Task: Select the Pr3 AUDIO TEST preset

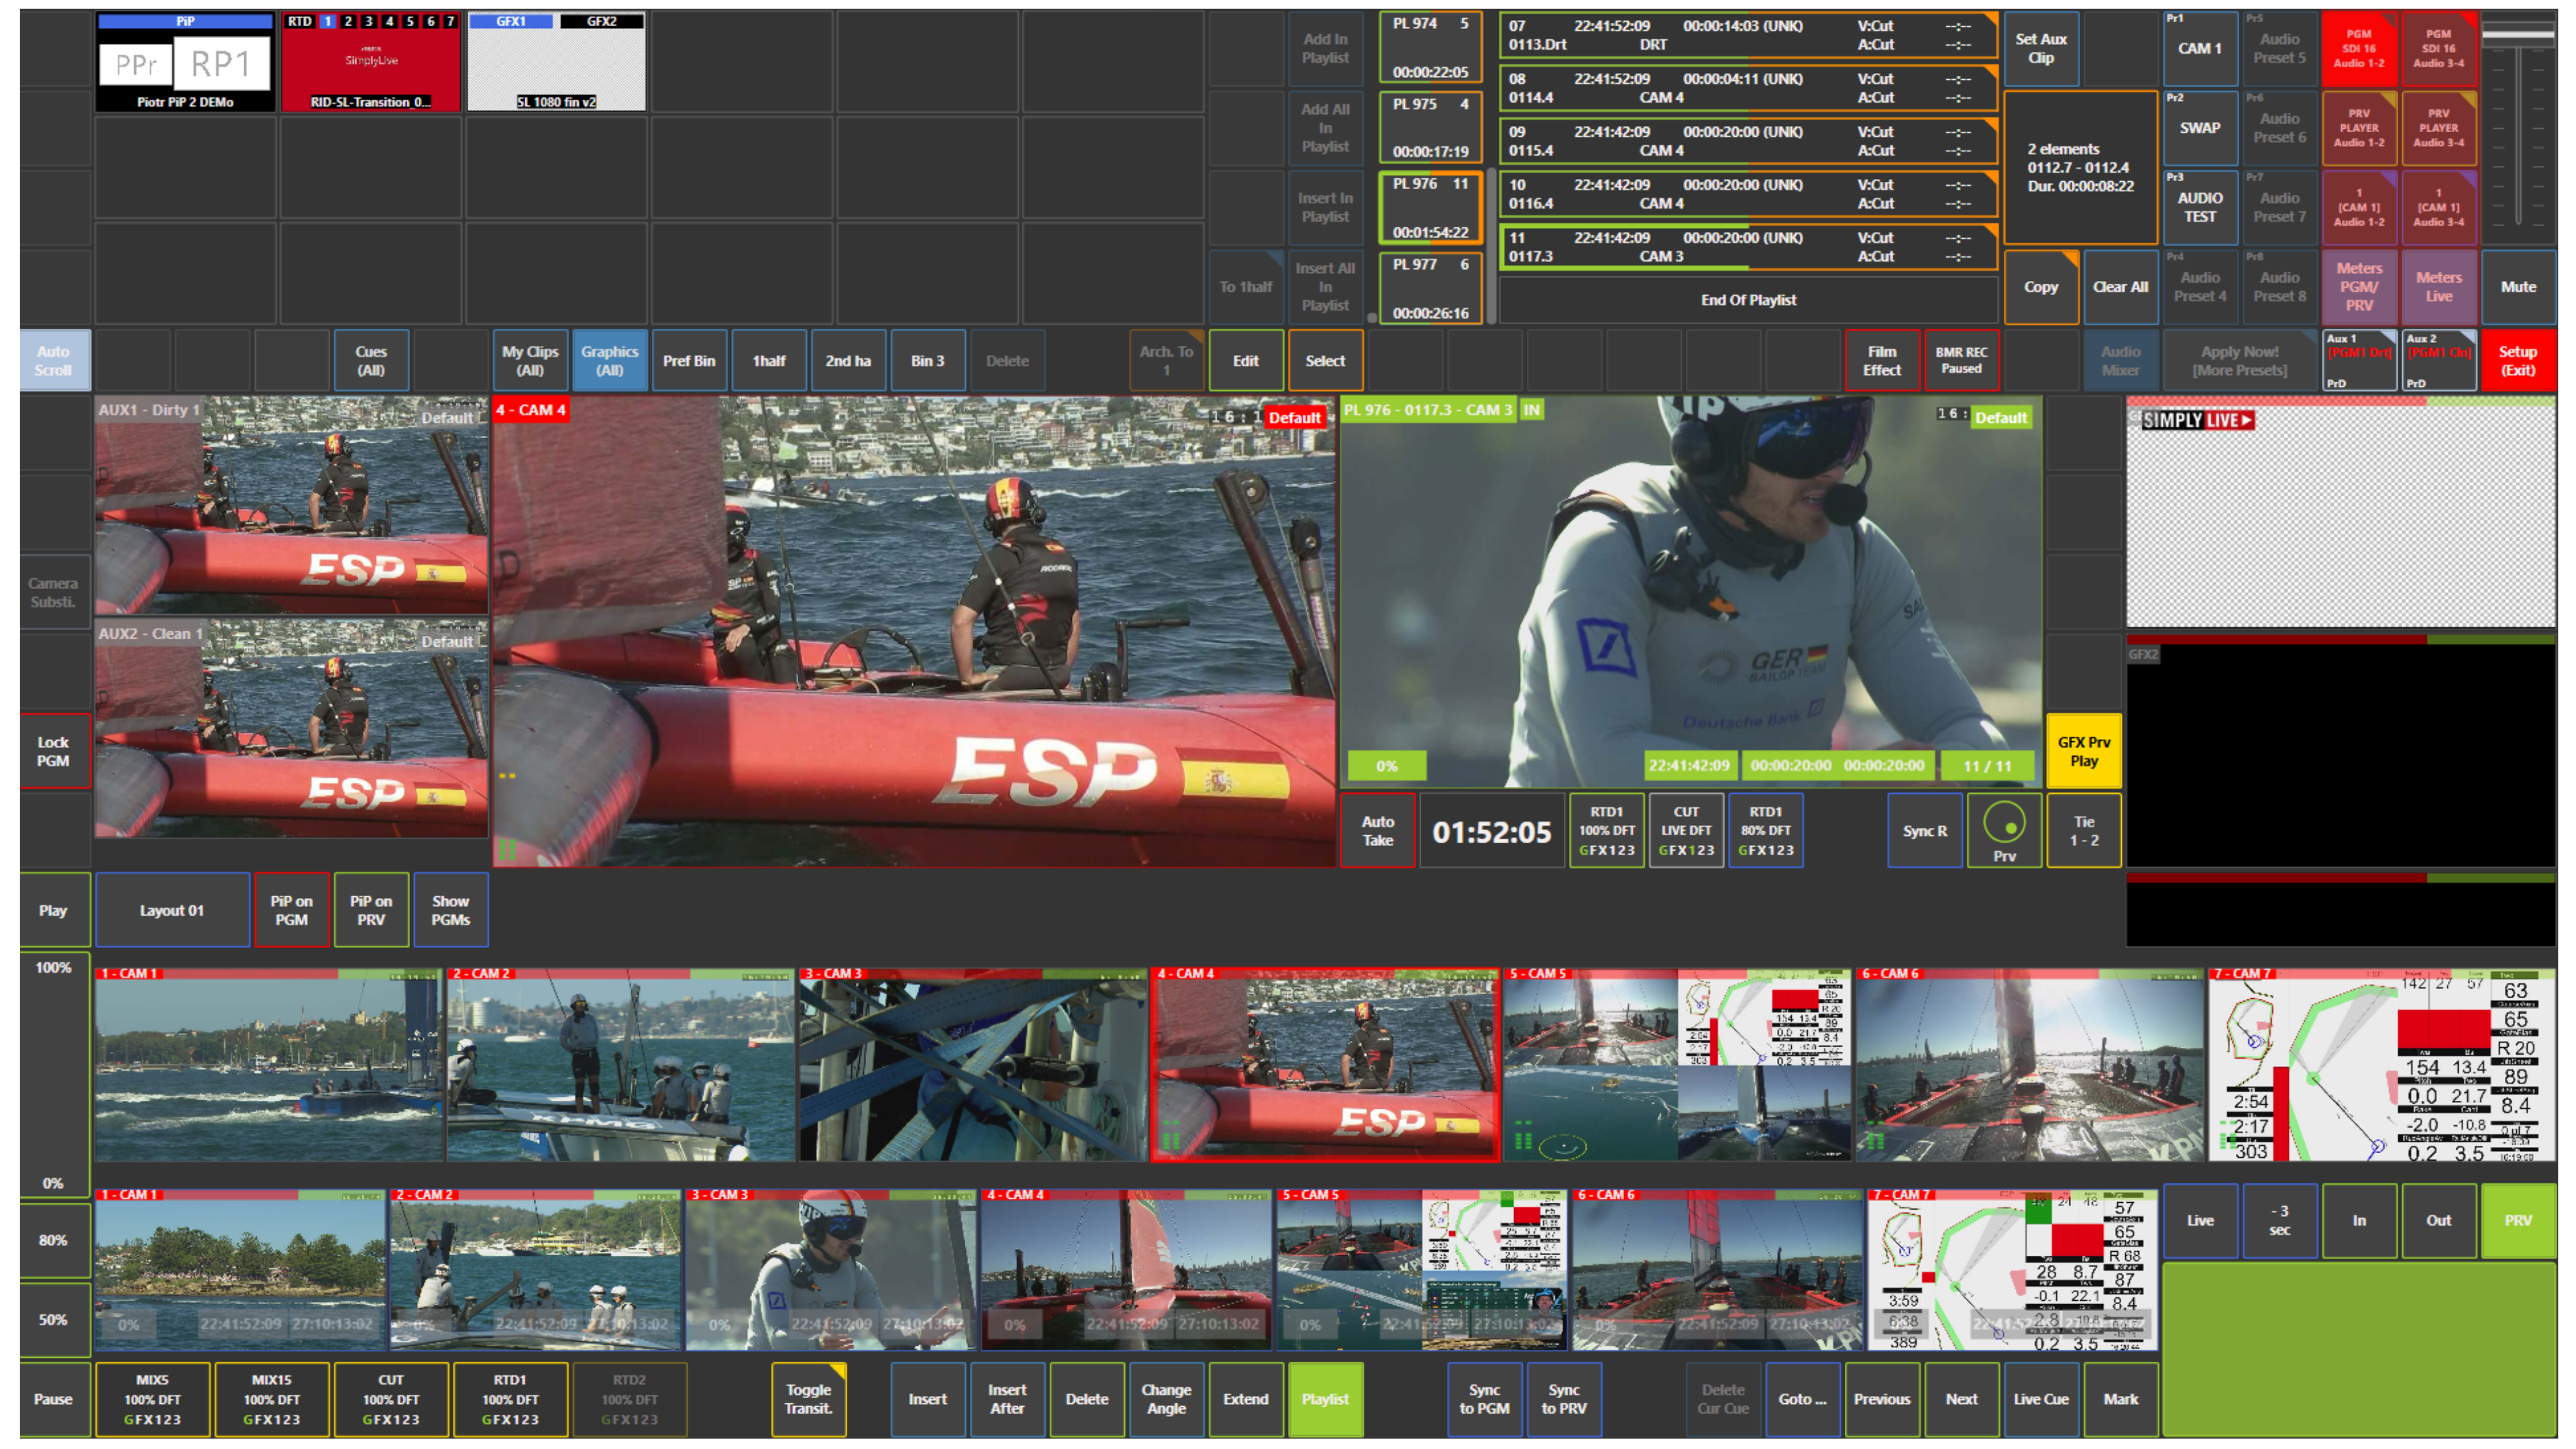Action: point(2200,207)
